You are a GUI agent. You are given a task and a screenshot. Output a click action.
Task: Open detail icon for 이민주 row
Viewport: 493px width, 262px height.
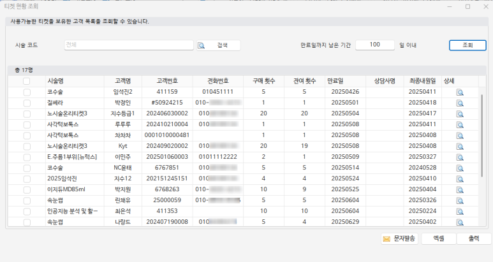click(460, 157)
